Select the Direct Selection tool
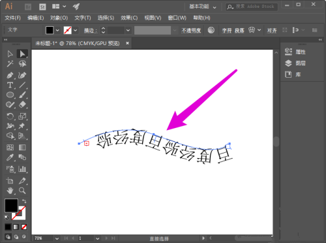Viewport: 326px width, 243px height. click(x=22, y=54)
